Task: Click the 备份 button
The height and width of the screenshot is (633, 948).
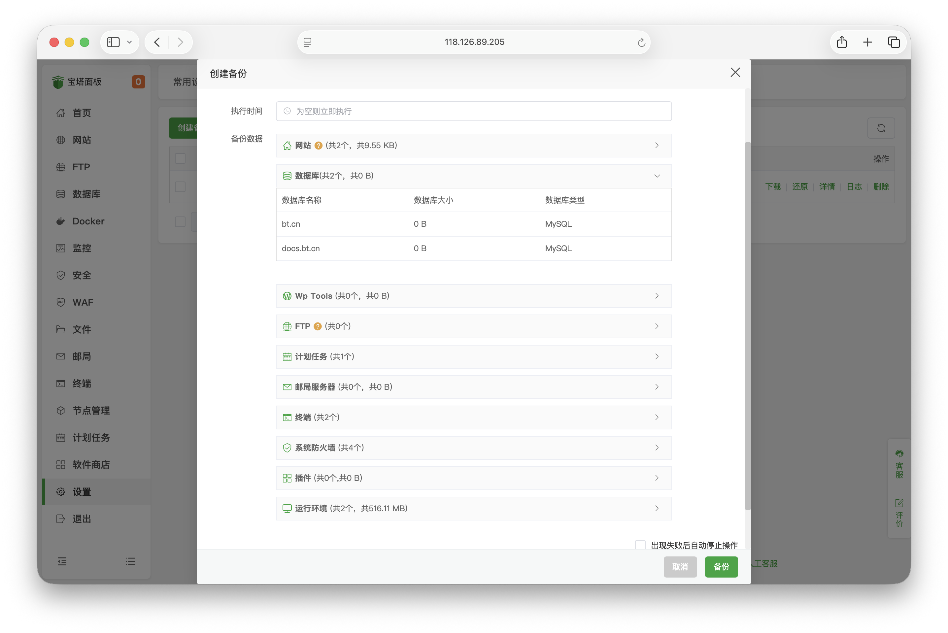Action: click(721, 567)
